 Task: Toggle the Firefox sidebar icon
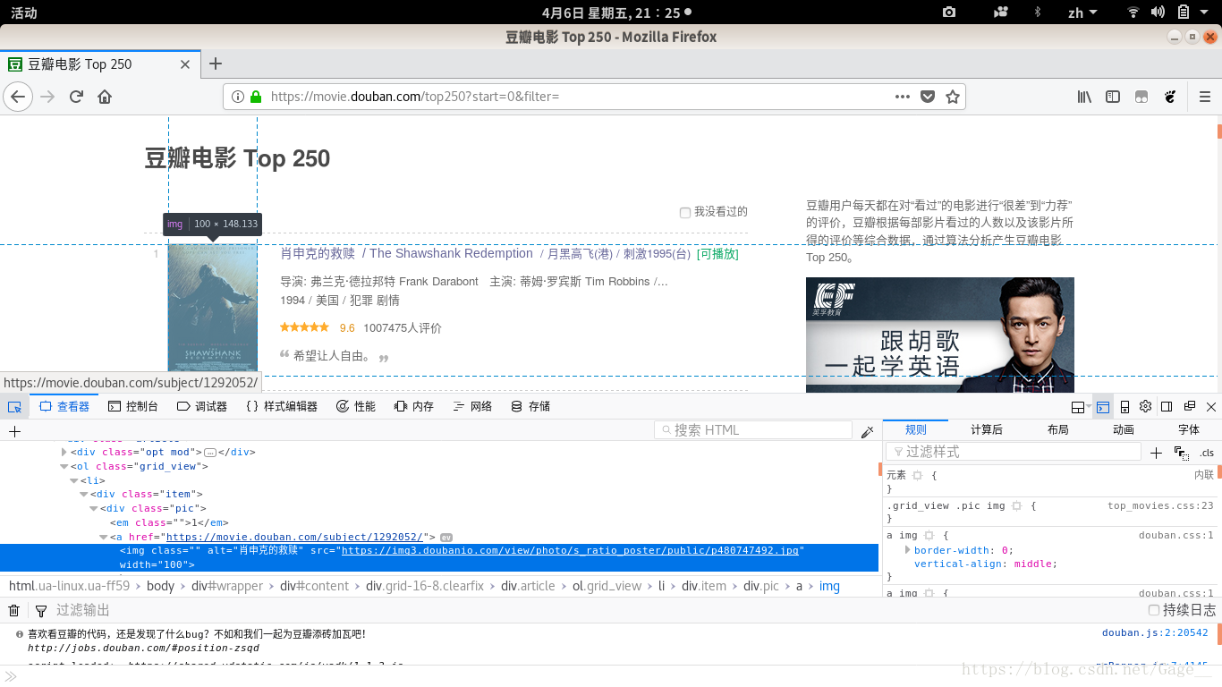(x=1113, y=97)
